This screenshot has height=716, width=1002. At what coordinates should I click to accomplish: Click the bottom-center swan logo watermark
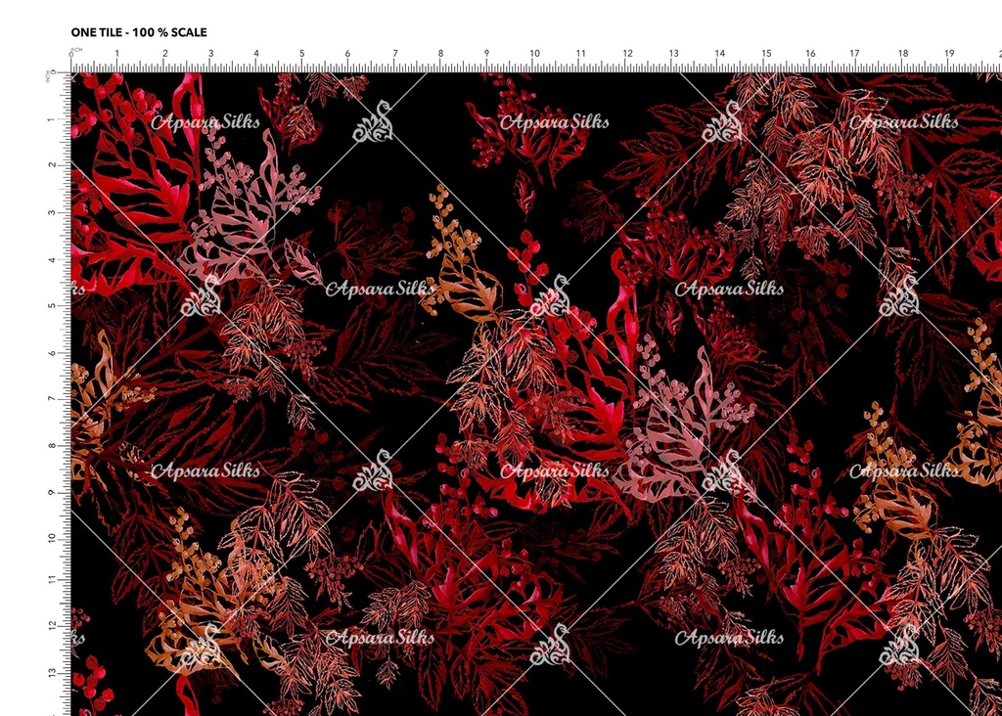pyautogui.click(x=549, y=644)
